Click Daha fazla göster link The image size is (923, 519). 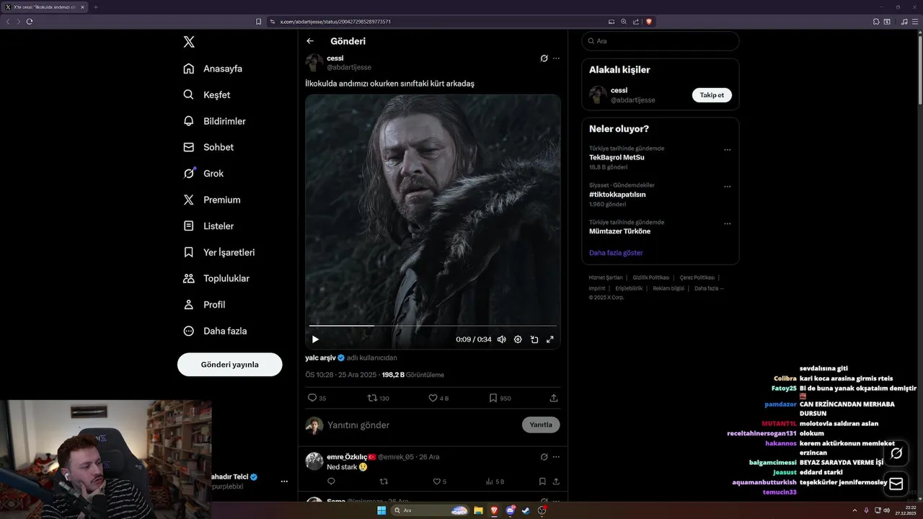[x=616, y=253]
